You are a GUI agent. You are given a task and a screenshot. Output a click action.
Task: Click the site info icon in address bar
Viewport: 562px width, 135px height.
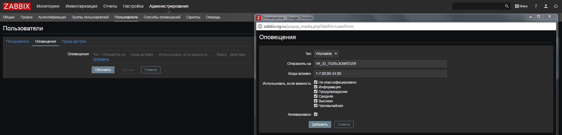[260, 26]
